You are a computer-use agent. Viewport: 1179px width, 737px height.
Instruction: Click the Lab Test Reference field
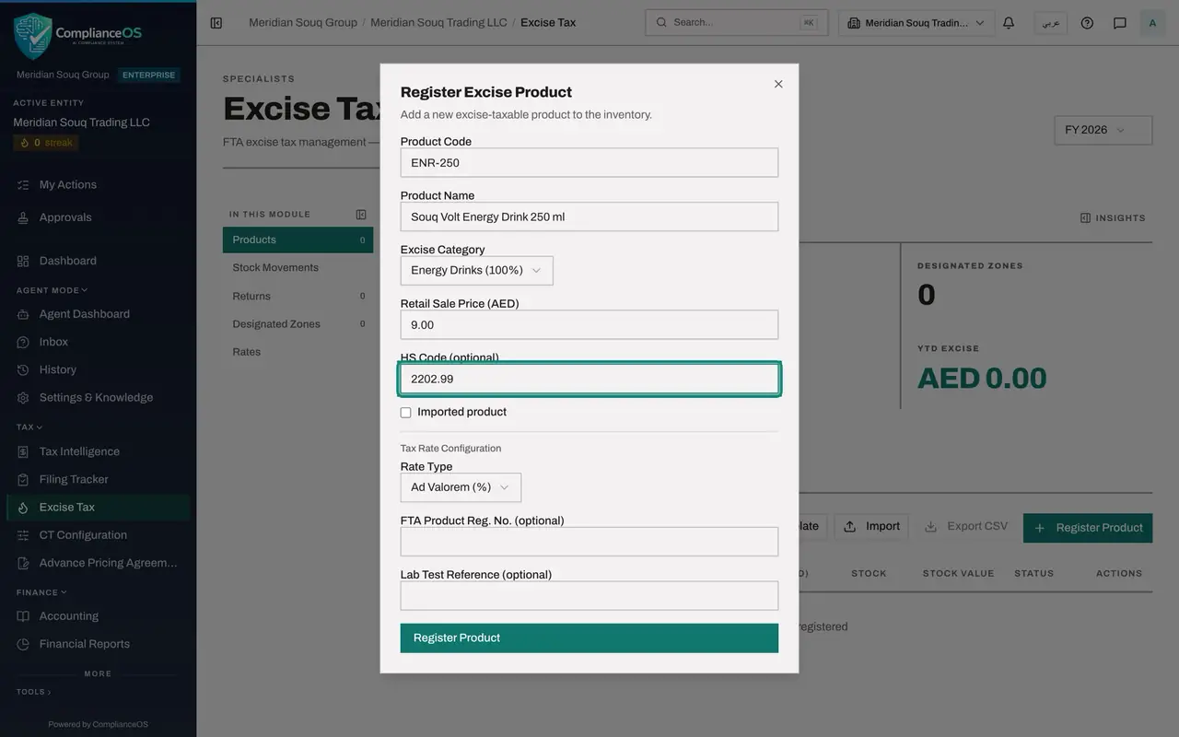pyautogui.click(x=589, y=596)
